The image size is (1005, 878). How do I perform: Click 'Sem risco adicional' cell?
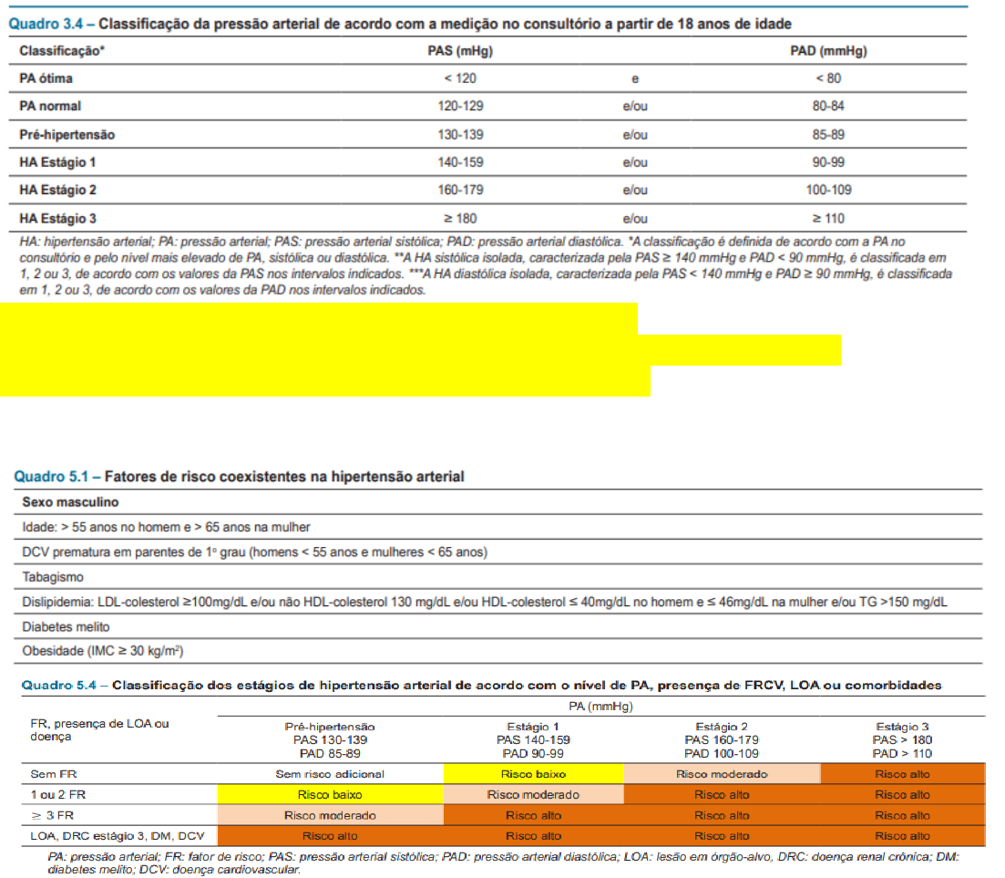[x=330, y=774]
